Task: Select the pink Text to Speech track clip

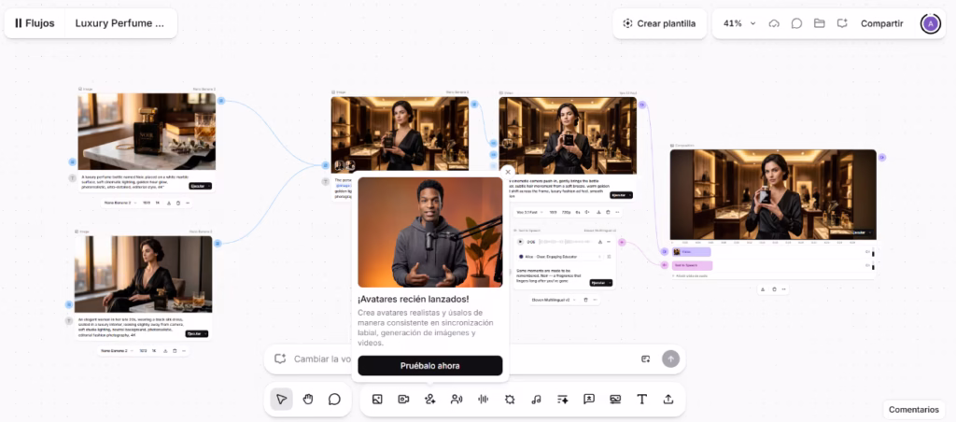Action: click(692, 265)
